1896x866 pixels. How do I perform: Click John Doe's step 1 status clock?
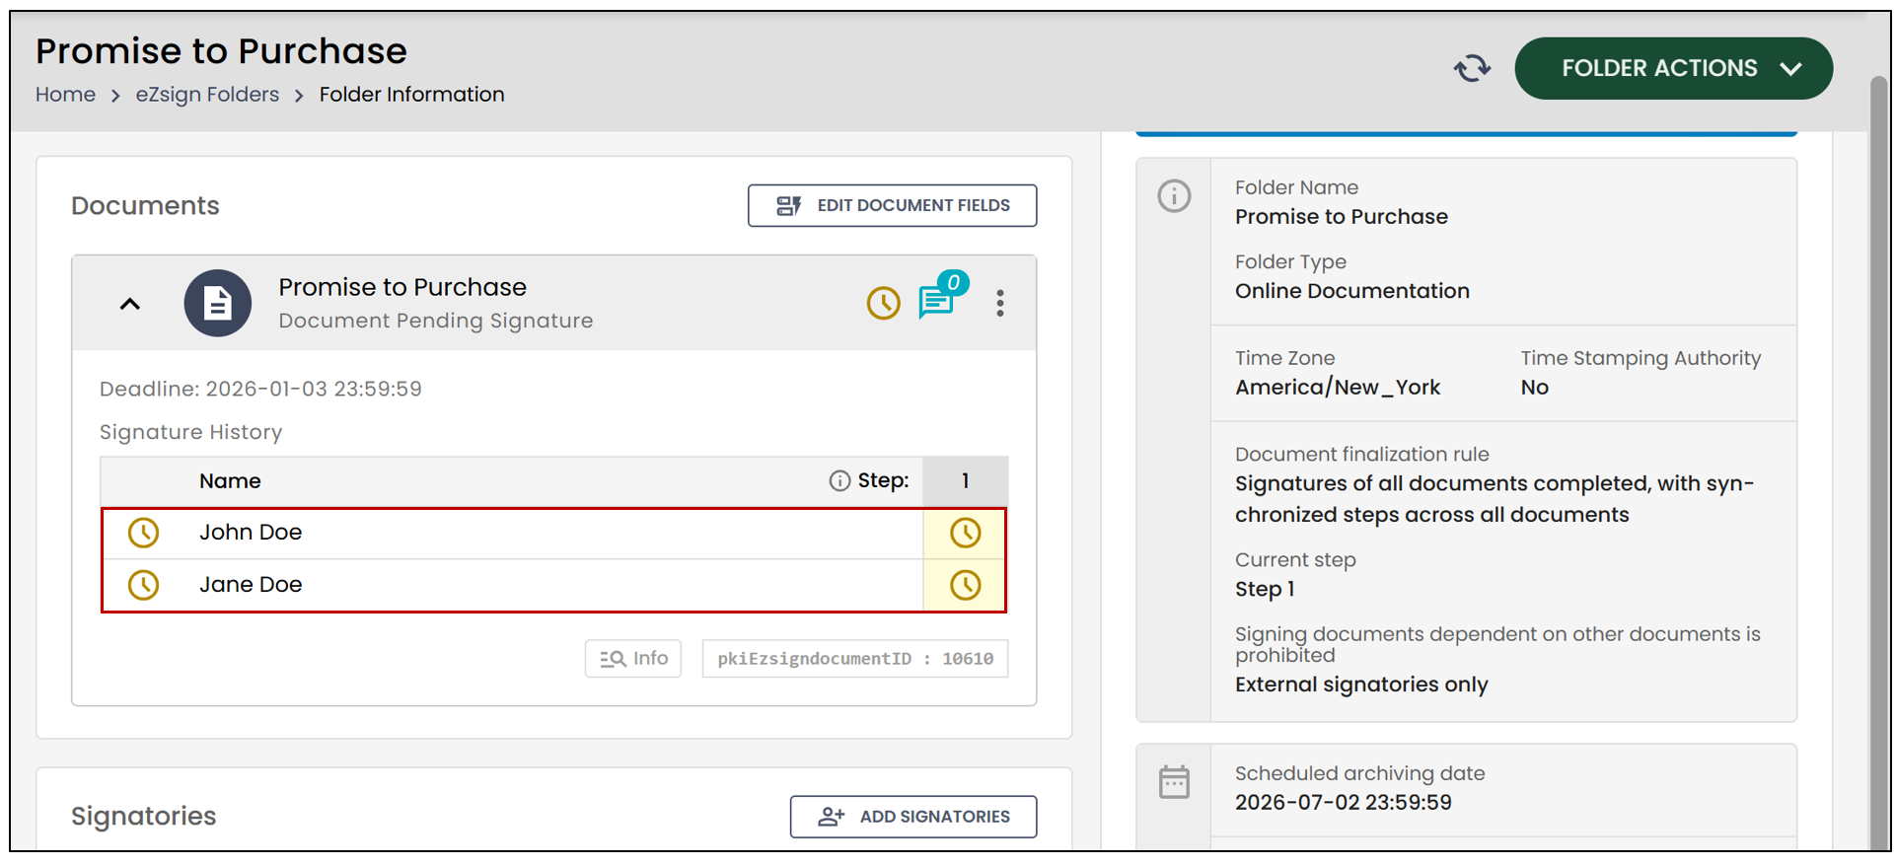[x=965, y=533]
